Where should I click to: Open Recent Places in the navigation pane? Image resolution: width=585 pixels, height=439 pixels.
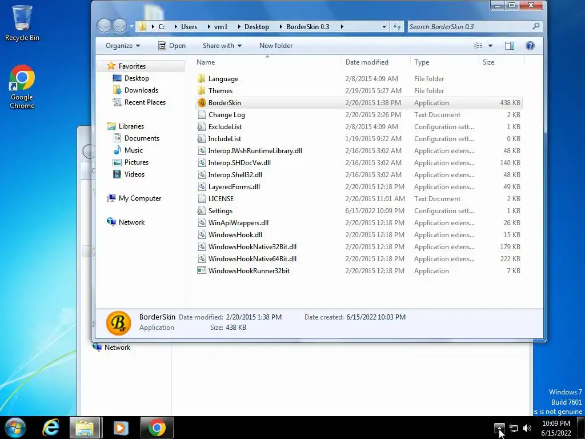pos(145,102)
